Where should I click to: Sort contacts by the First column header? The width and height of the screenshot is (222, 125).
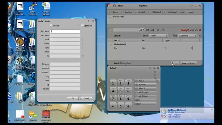point(151,40)
